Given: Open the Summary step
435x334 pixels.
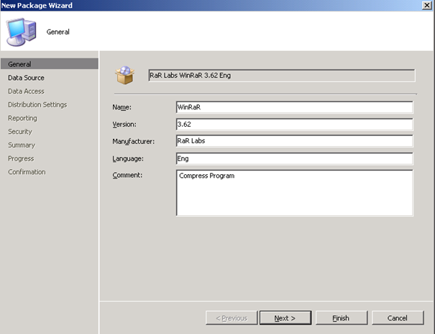Looking at the screenshot, I should tap(22, 145).
